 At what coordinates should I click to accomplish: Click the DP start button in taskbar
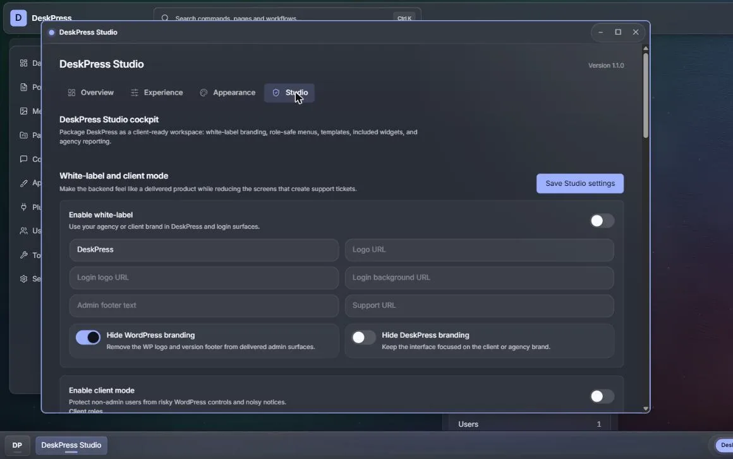[17, 446]
